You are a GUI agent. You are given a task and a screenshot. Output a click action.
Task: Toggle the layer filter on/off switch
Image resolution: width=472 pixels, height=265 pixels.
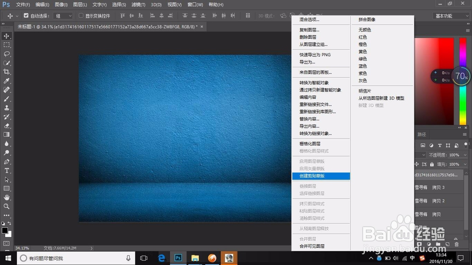466,145
